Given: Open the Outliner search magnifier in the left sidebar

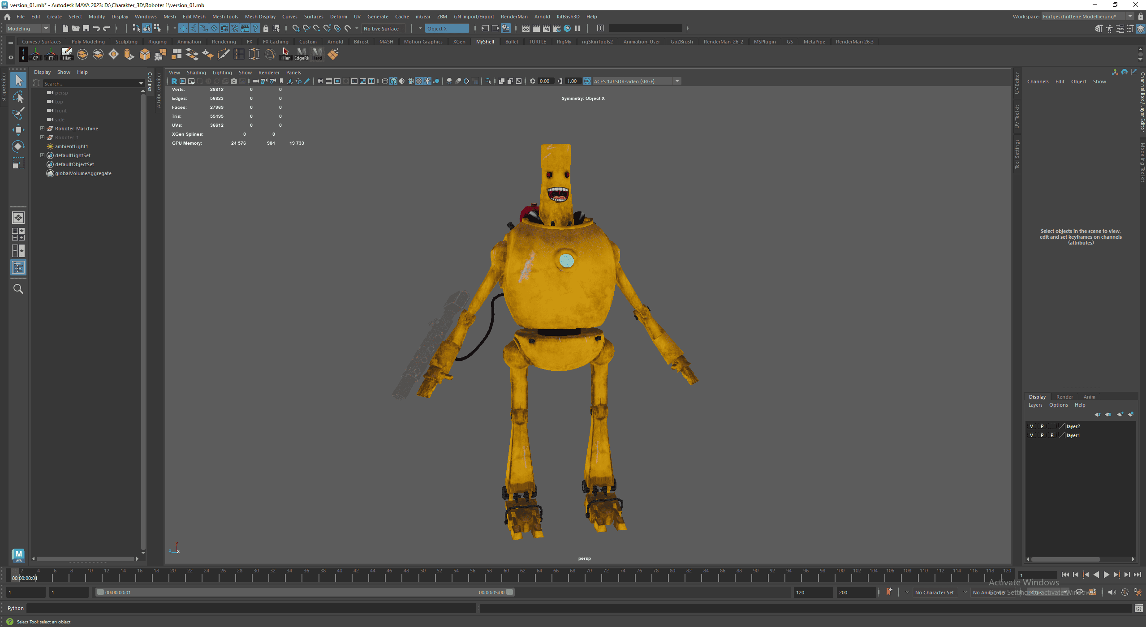Looking at the screenshot, I should click(x=18, y=289).
